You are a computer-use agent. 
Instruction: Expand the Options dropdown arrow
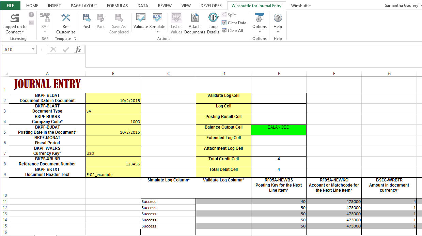point(260,32)
